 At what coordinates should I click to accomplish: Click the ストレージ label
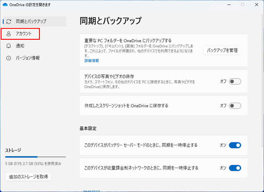pyautogui.click(x=13, y=150)
